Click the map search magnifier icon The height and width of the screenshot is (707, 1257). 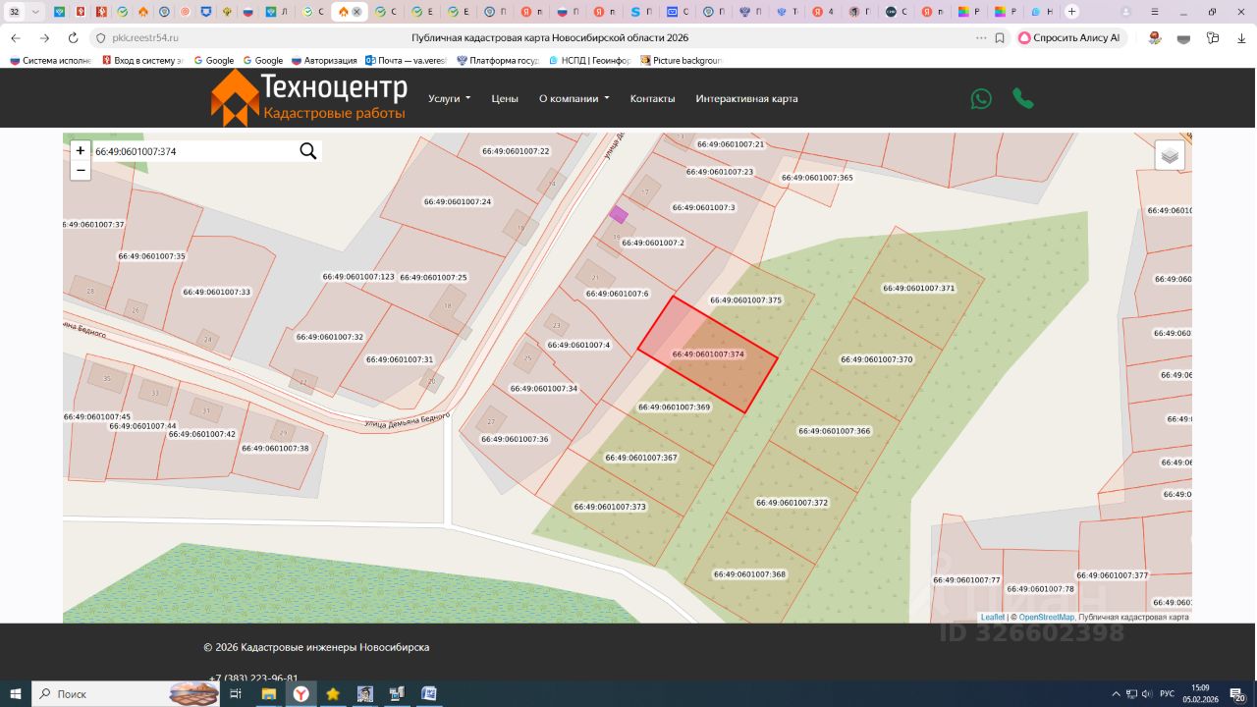307,151
